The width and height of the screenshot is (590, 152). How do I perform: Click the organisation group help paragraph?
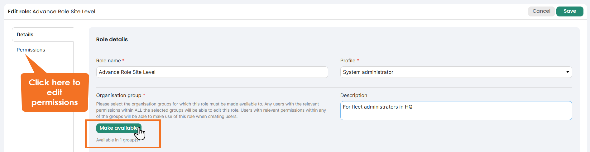[x=211, y=110]
